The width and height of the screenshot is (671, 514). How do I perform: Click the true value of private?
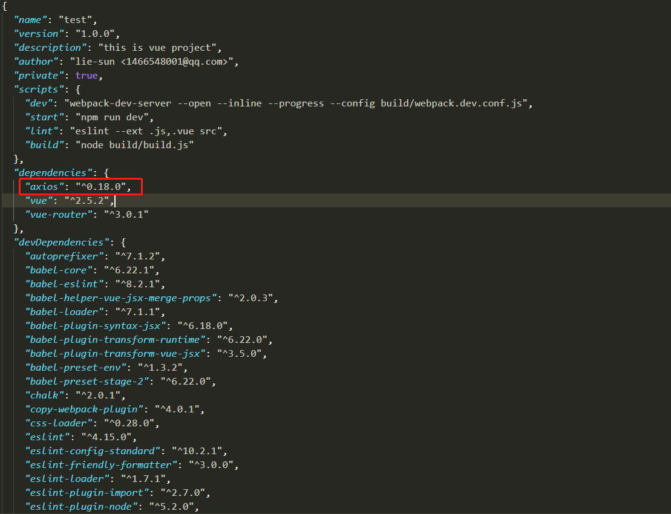pyautogui.click(x=85, y=75)
